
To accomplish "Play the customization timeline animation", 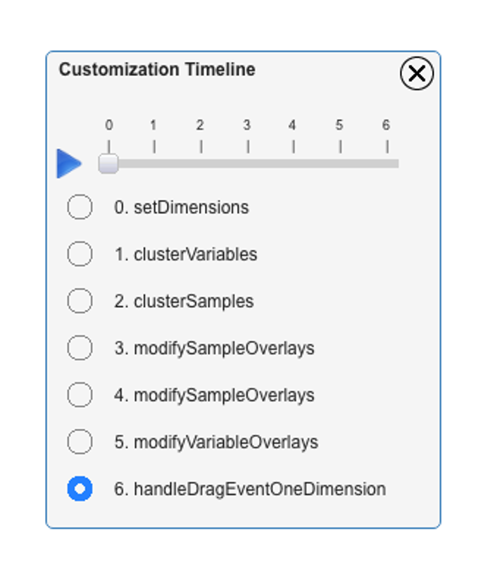I will pos(69,163).
